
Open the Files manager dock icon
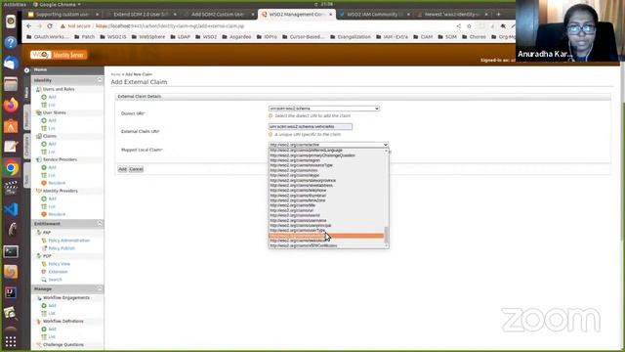pos(11,84)
